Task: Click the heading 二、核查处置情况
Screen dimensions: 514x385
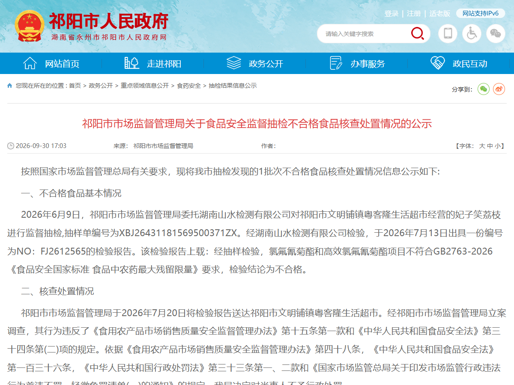Action: point(57,292)
